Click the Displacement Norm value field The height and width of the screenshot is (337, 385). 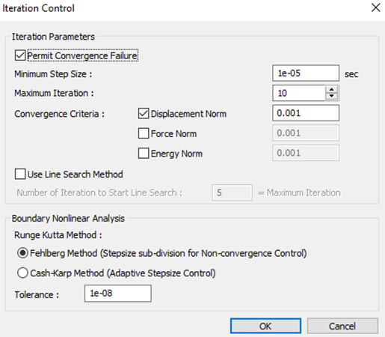(306, 113)
